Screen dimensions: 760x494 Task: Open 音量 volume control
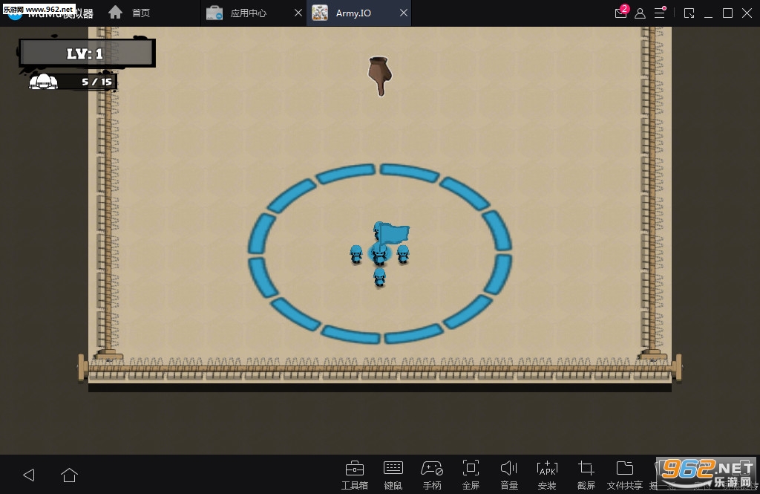pyautogui.click(x=509, y=475)
